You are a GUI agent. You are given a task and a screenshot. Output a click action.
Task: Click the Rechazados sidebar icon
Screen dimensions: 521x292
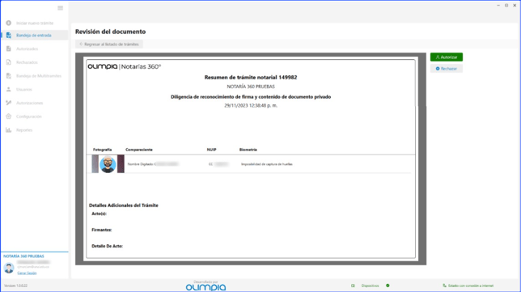(9, 62)
